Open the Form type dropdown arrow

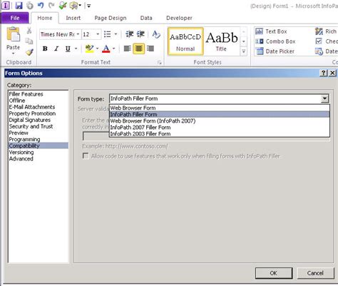[324, 98]
